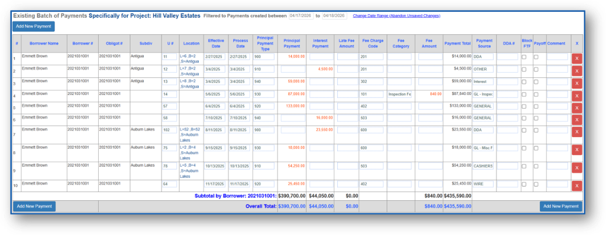The image size is (606, 235).
Task: Check Payoff for row 2
Action: tap(536, 70)
